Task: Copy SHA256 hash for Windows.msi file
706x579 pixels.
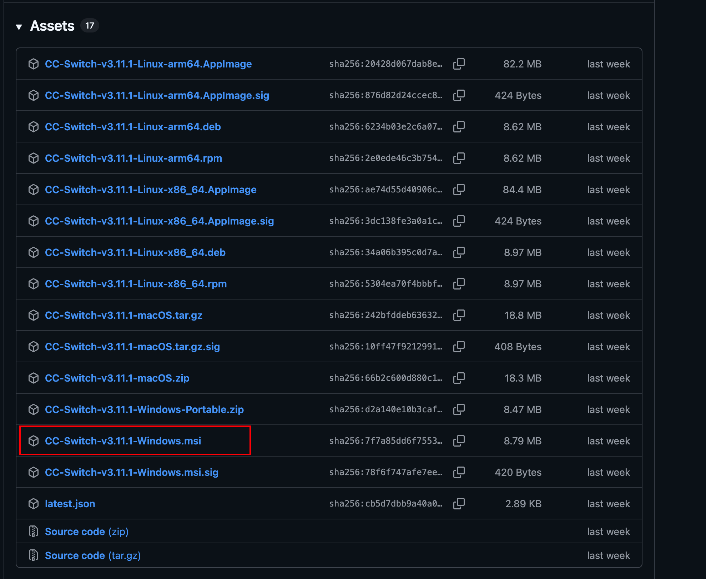Action: (459, 441)
